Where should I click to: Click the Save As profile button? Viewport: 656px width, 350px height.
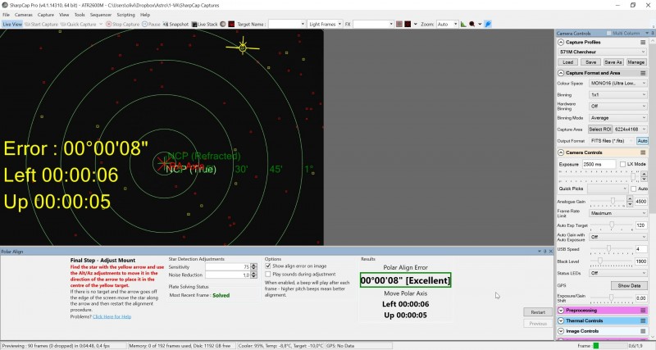click(613, 62)
